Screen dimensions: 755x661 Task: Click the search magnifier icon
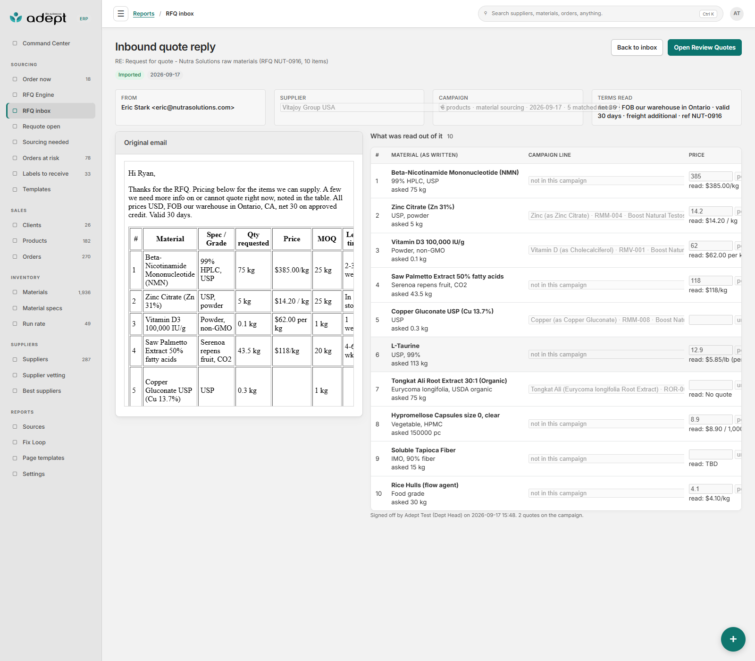pyautogui.click(x=486, y=14)
